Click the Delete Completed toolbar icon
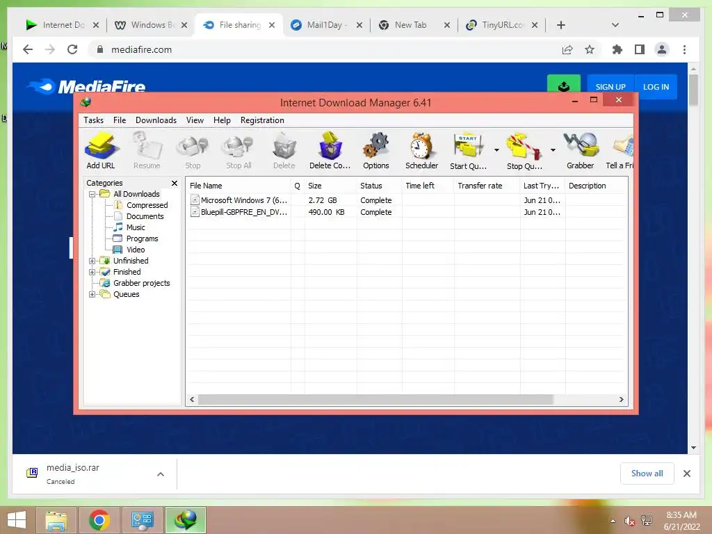Screen dimensions: 712x534 click(330, 151)
